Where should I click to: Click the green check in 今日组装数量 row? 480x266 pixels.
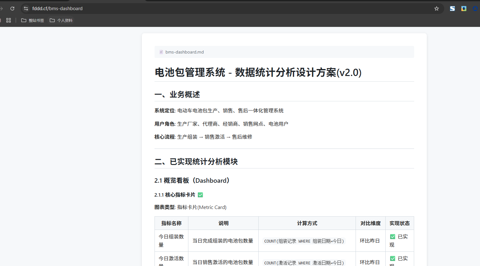(393, 237)
